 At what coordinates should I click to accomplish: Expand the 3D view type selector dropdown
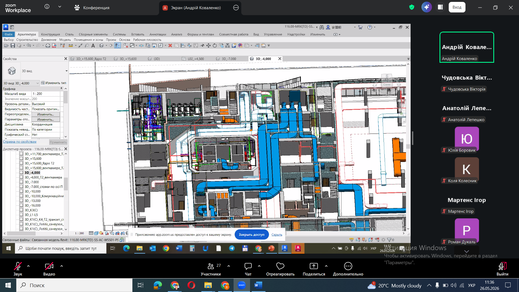pos(66,71)
